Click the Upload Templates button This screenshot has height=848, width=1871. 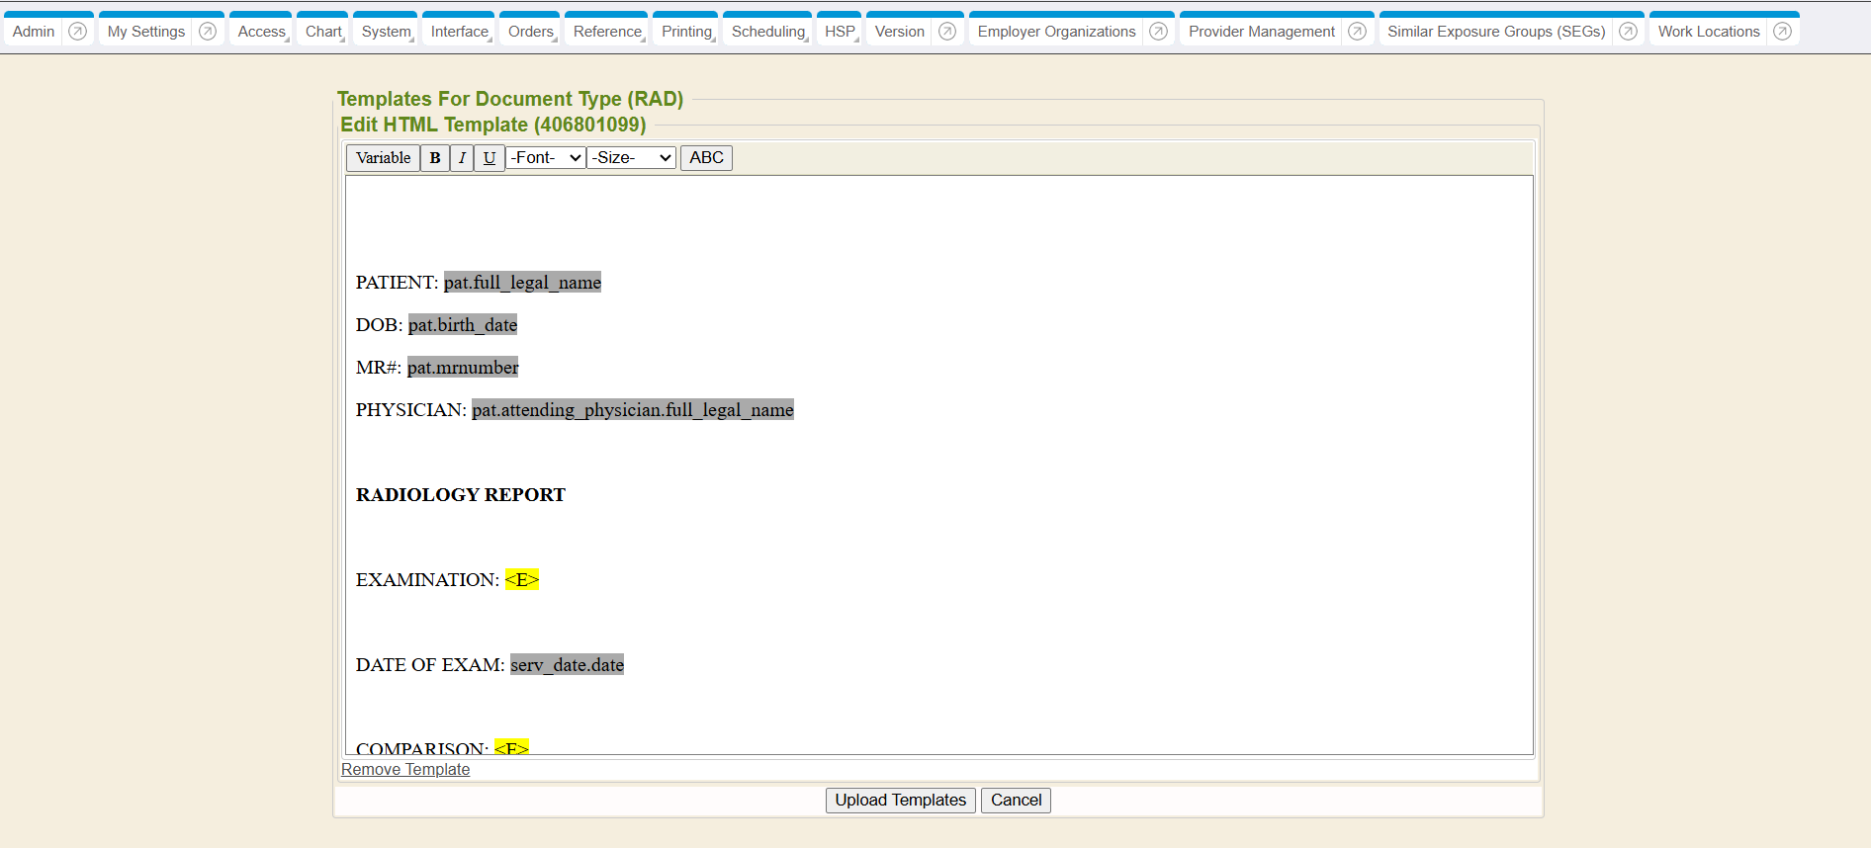tap(900, 801)
